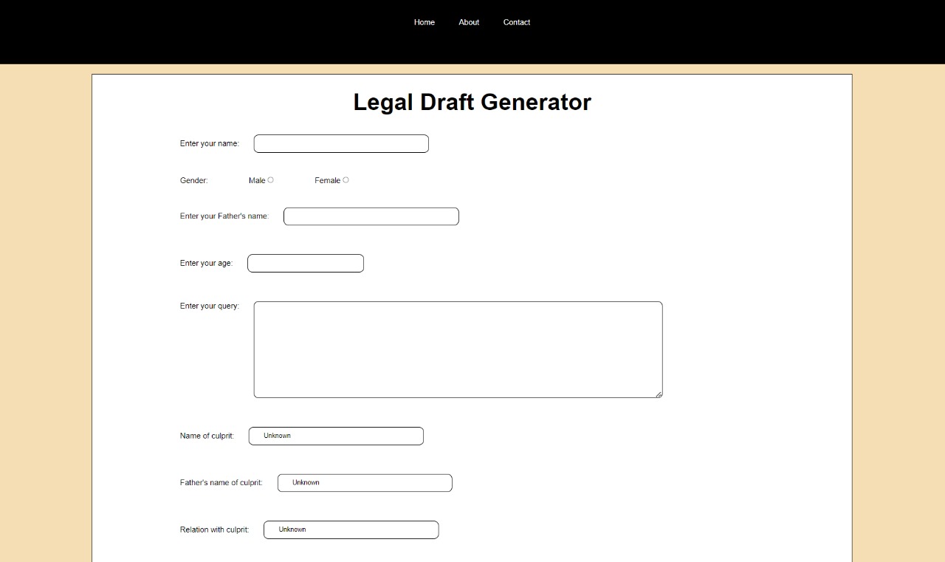Click the Legal Draft Generator heading

point(472,102)
